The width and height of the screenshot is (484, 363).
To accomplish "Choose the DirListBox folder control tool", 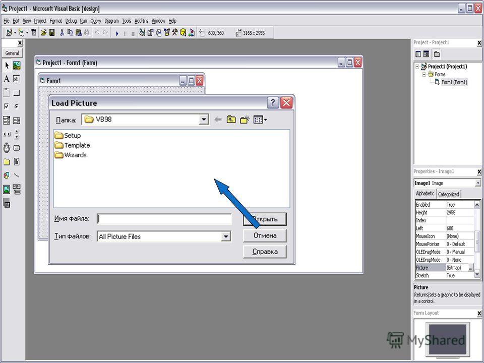I will (x=7, y=162).
